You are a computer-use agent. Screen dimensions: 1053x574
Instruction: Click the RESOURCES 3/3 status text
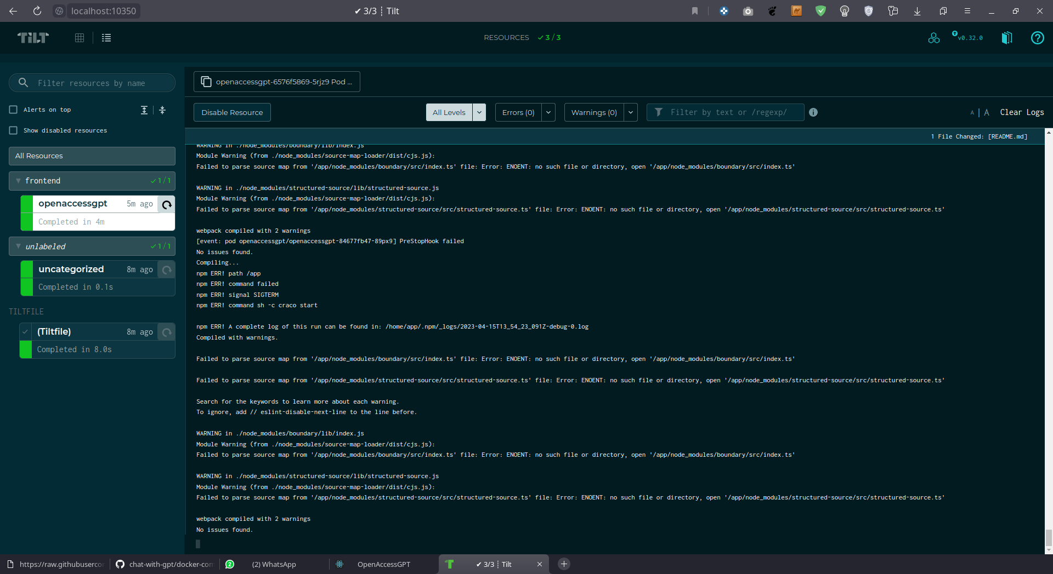pos(522,38)
